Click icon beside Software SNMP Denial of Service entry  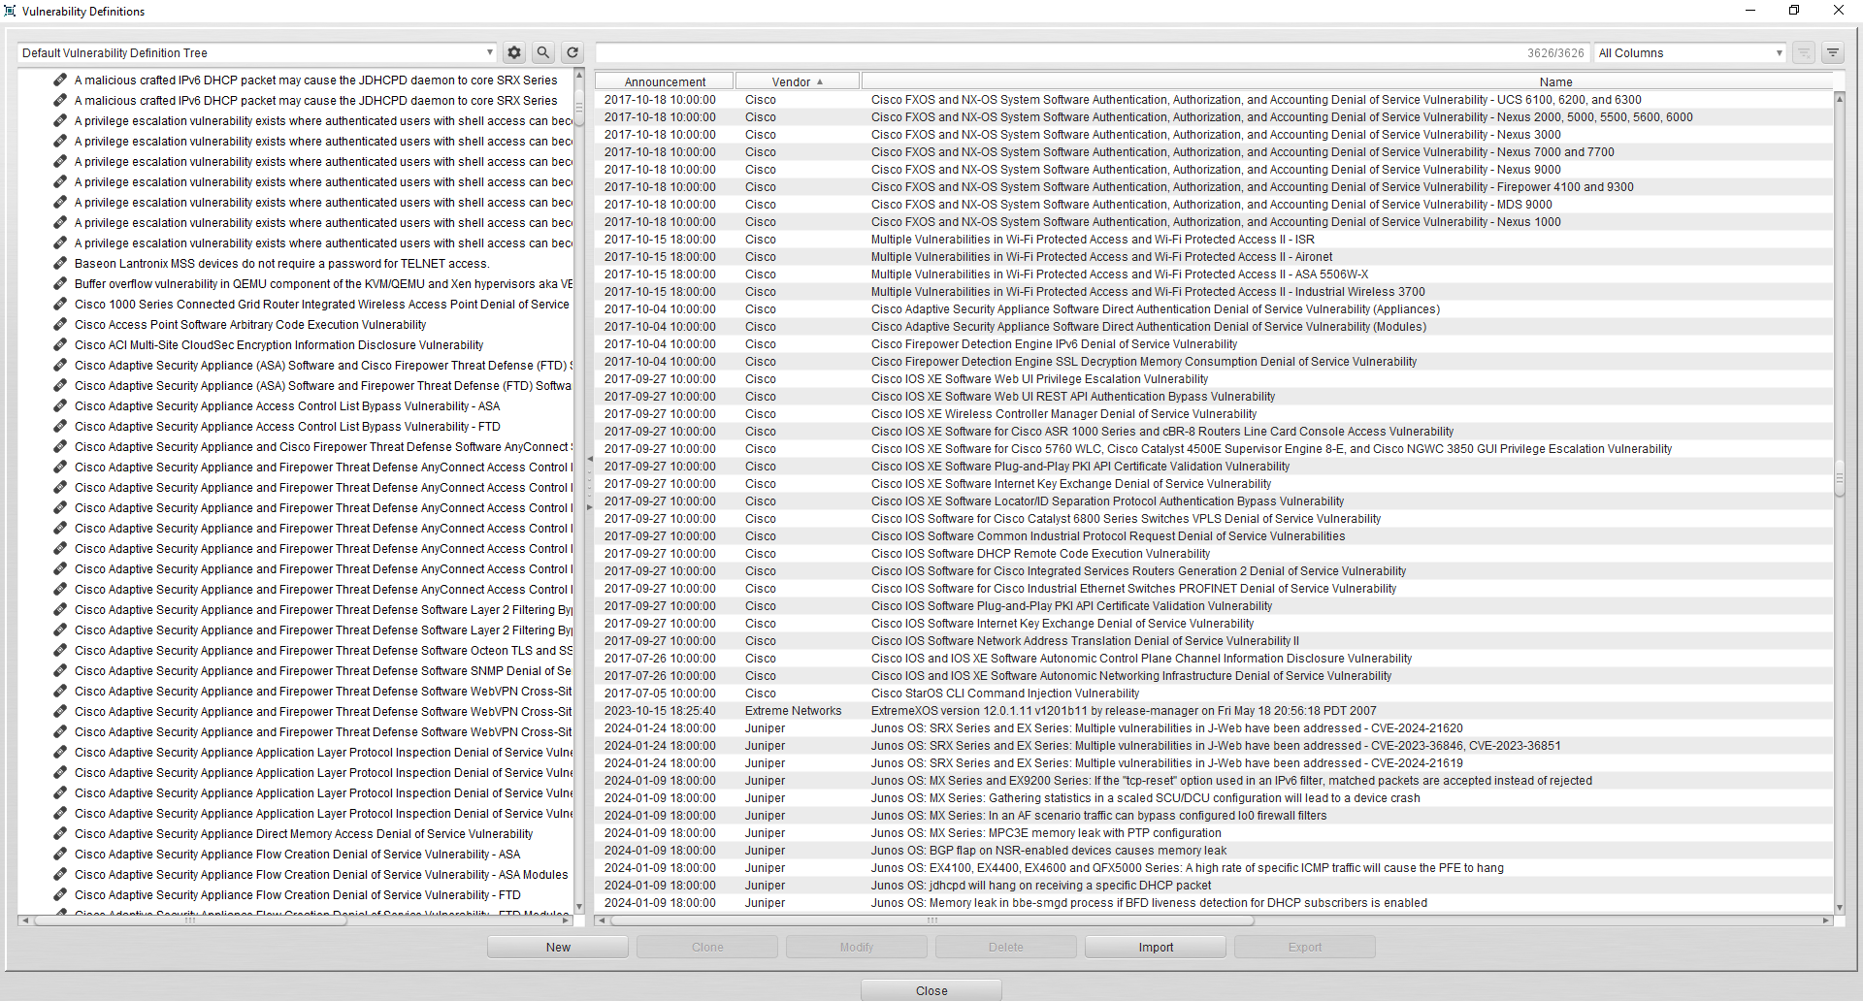(60, 670)
